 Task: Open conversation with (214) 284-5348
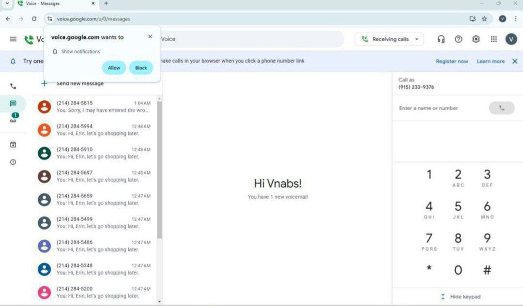pyautogui.click(x=94, y=269)
